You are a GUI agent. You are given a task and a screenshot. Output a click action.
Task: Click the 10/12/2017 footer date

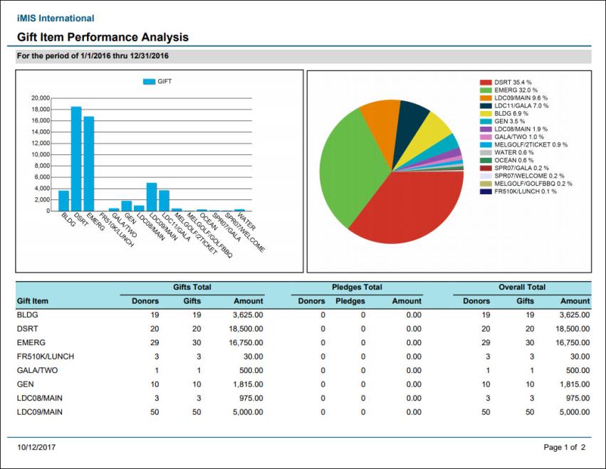tap(36, 448)
